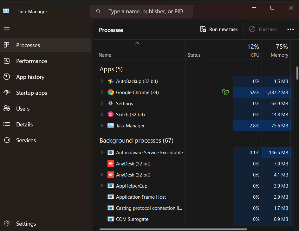299x231 pixels.
Task: Expand the Settings app row
Action: click(102, 103)
